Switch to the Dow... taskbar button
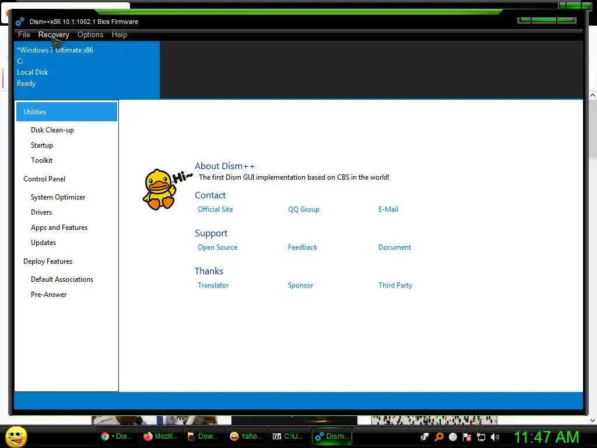Viewport: 597px width, 448px height. tap(203, 436)
